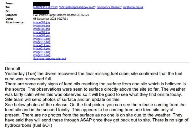
Task: Click the 'Dear all' greeting line
Action: (x=14, y=69)
